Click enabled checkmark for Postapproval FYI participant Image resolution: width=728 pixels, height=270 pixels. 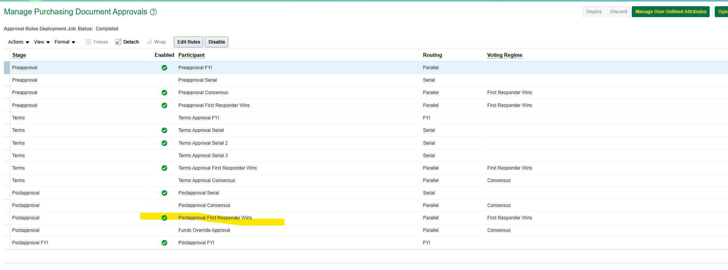pos(164,243)
